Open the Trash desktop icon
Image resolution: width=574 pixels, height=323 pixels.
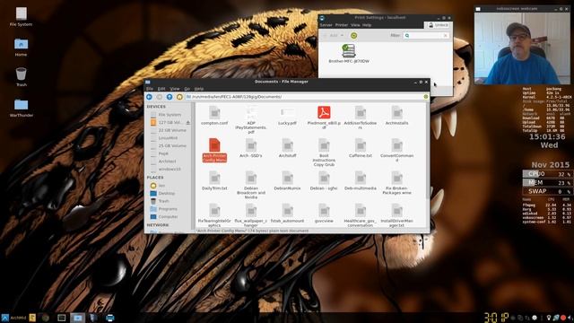click(x=21, y=77)
